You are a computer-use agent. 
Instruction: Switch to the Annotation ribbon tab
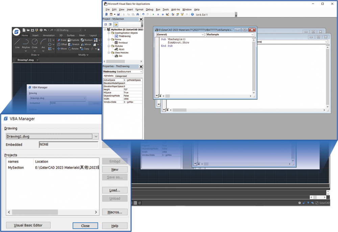point(49,36)
